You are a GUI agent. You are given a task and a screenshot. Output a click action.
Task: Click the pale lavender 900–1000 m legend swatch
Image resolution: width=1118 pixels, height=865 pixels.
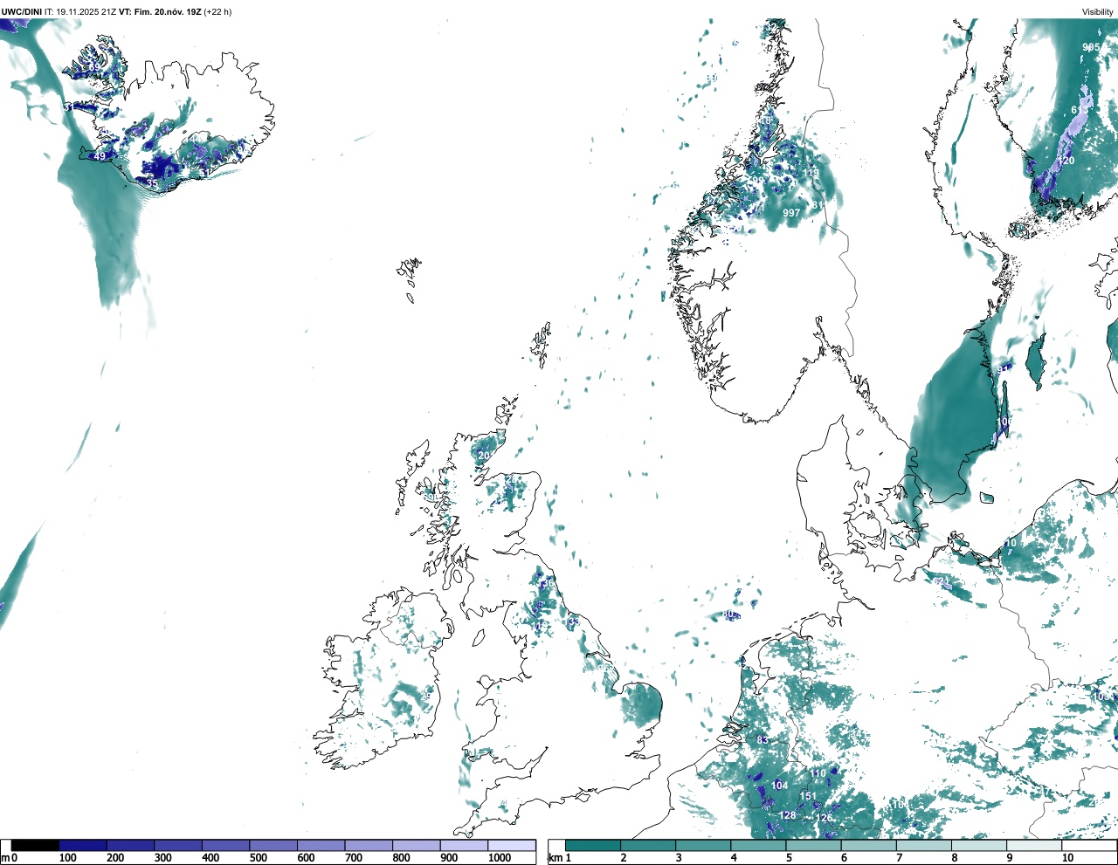point(464,846)
